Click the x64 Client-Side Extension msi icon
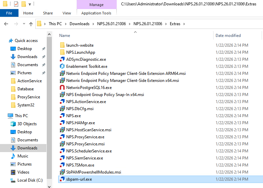 coord(62,80)
